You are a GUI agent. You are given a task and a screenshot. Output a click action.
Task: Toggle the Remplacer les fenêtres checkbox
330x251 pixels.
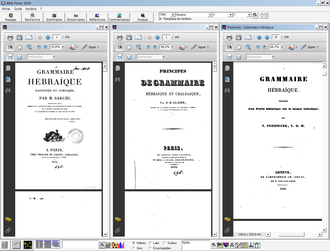[x=161, y=19]
